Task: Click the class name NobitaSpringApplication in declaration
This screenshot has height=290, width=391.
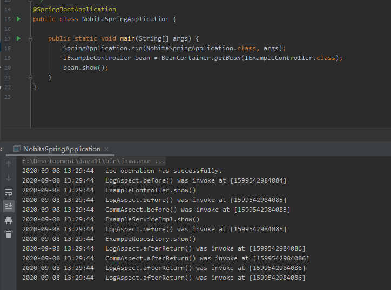Action: click(125, 19)
